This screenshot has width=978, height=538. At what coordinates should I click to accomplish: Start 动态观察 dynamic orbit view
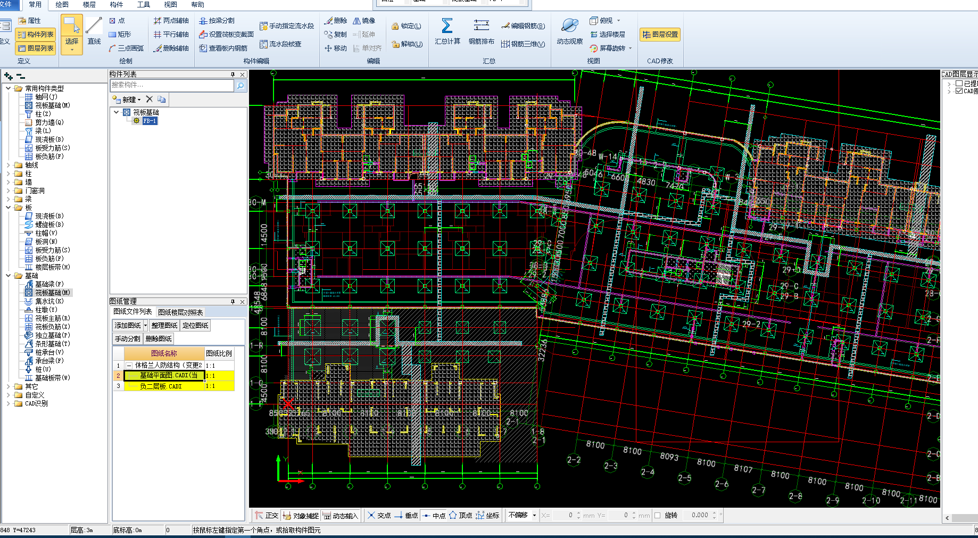click(x=569, y=31)
